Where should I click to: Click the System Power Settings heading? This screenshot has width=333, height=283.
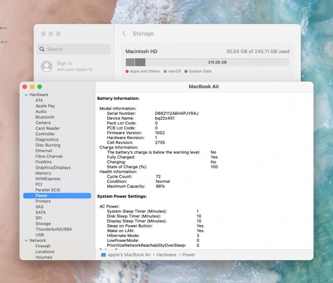(x=122, y=196)
